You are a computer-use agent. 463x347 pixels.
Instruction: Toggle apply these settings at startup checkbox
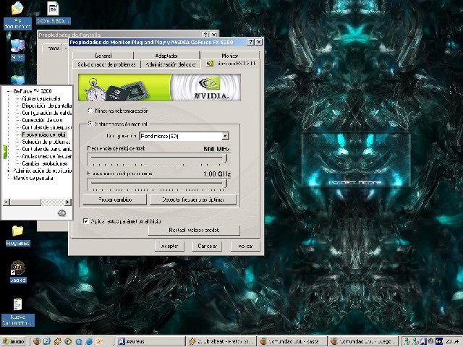tap(85, 221)
